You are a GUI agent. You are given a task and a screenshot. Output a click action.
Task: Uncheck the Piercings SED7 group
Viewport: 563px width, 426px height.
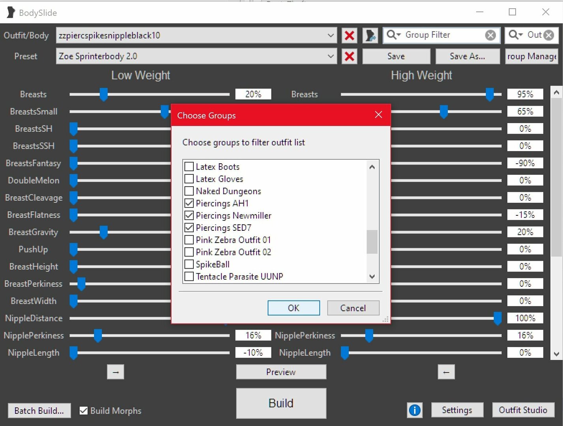point(189,228)
